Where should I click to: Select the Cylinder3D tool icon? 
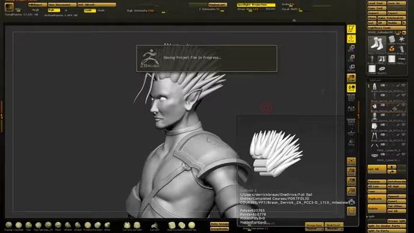pos(392,40)
